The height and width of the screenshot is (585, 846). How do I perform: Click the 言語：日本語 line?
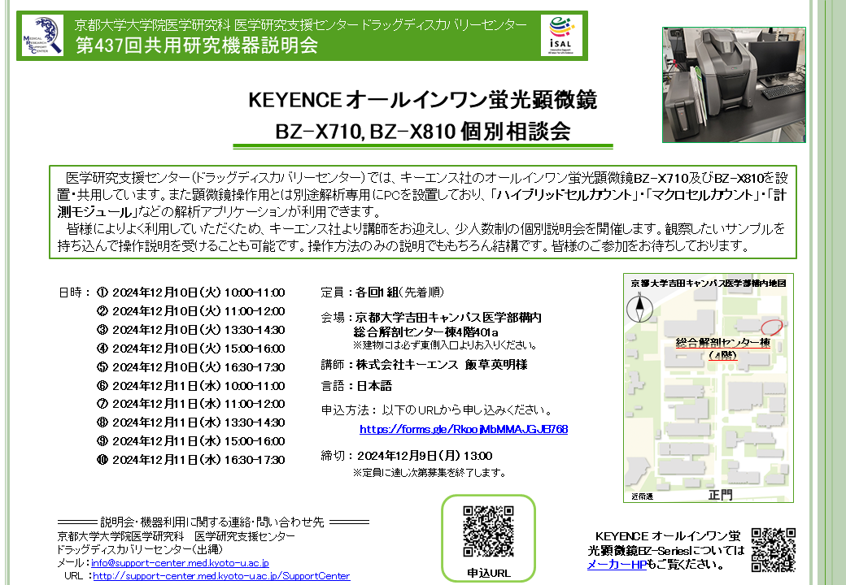356,386
